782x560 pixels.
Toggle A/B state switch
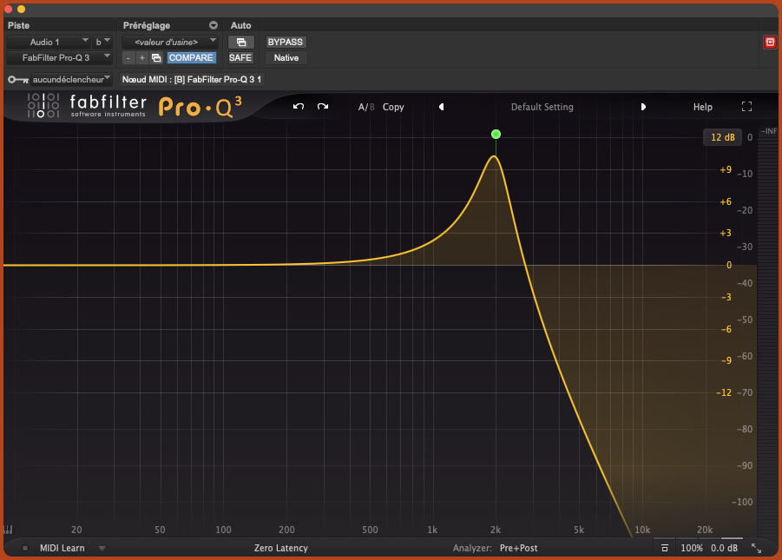click(366, 107)
